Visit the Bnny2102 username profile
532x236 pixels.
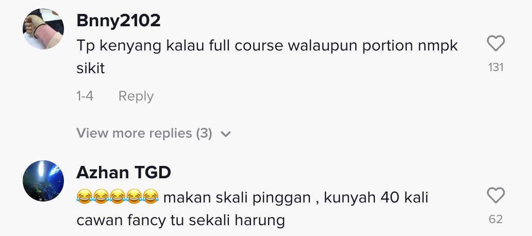(x=119, y=21)
